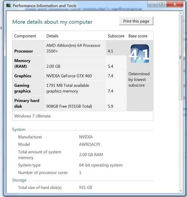Click the '931 GB' storage value
The image size is (187, 197).
[x=86, y=187]
